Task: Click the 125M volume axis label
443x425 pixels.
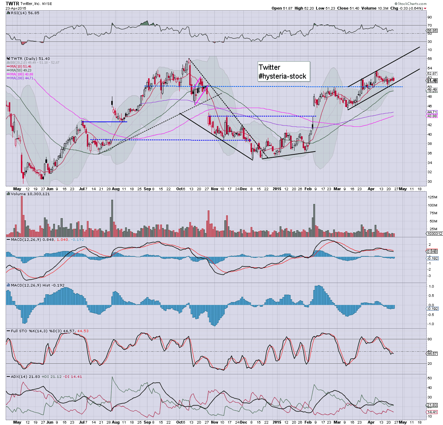Action: point(432,197)
